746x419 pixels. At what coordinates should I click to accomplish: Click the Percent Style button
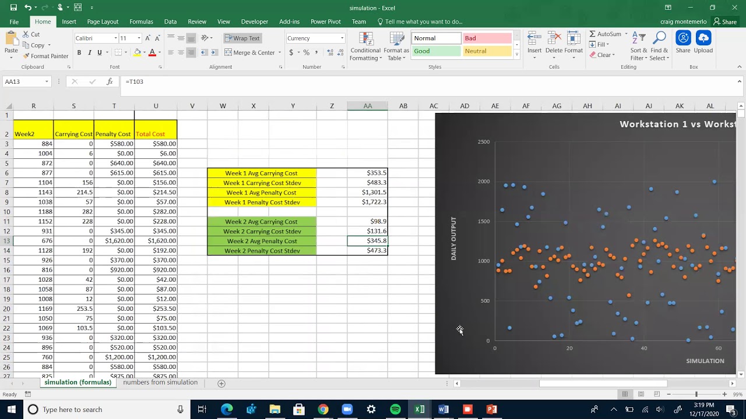click(x=306, y=52)
